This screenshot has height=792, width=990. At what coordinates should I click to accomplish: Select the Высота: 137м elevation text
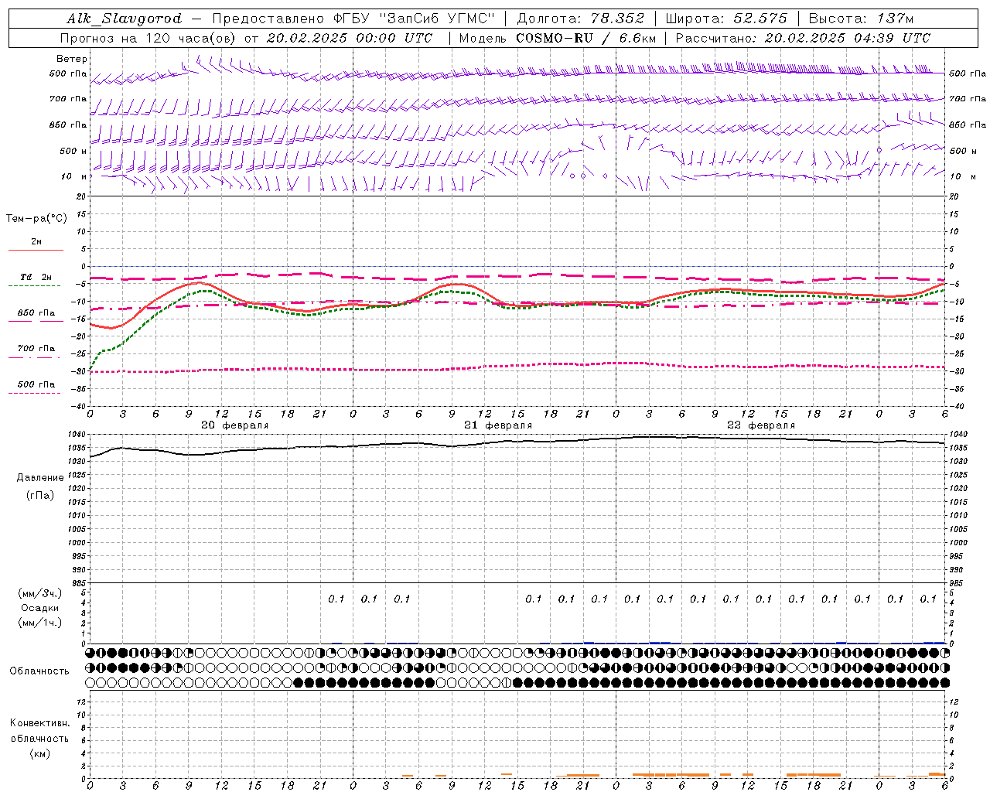[861, 19]
